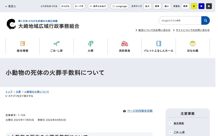Click the 記事番号: 1-104 text

tap(16, 115)
